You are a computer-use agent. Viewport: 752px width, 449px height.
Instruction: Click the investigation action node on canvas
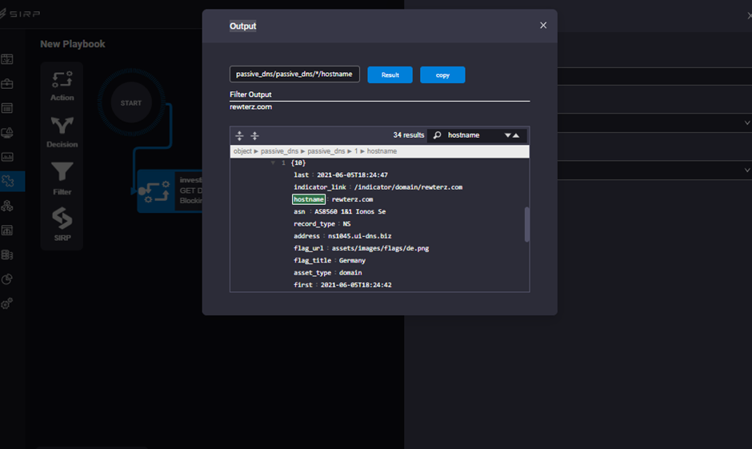click(170, 191)
